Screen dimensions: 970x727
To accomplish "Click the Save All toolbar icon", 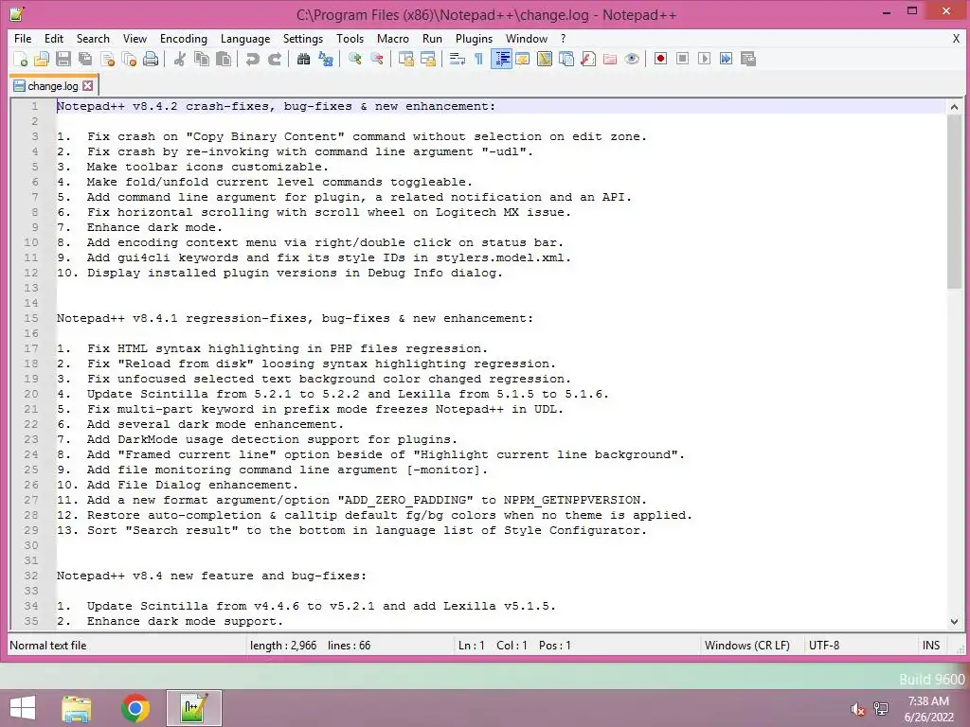I will [x=85, y=60].
